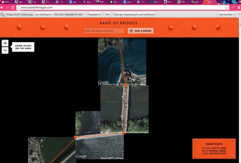Click the orange node atop Oregon bridge
The image size is (241, 163).
[125, 85]
